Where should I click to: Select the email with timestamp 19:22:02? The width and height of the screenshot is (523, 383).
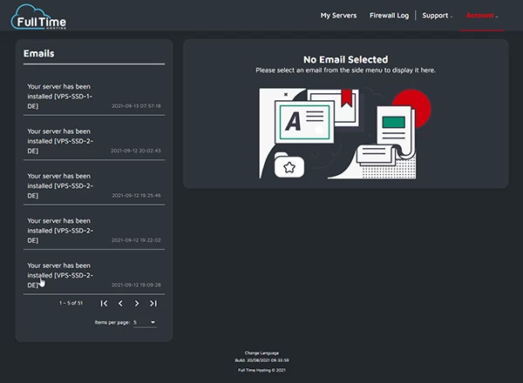click(94, 230)
